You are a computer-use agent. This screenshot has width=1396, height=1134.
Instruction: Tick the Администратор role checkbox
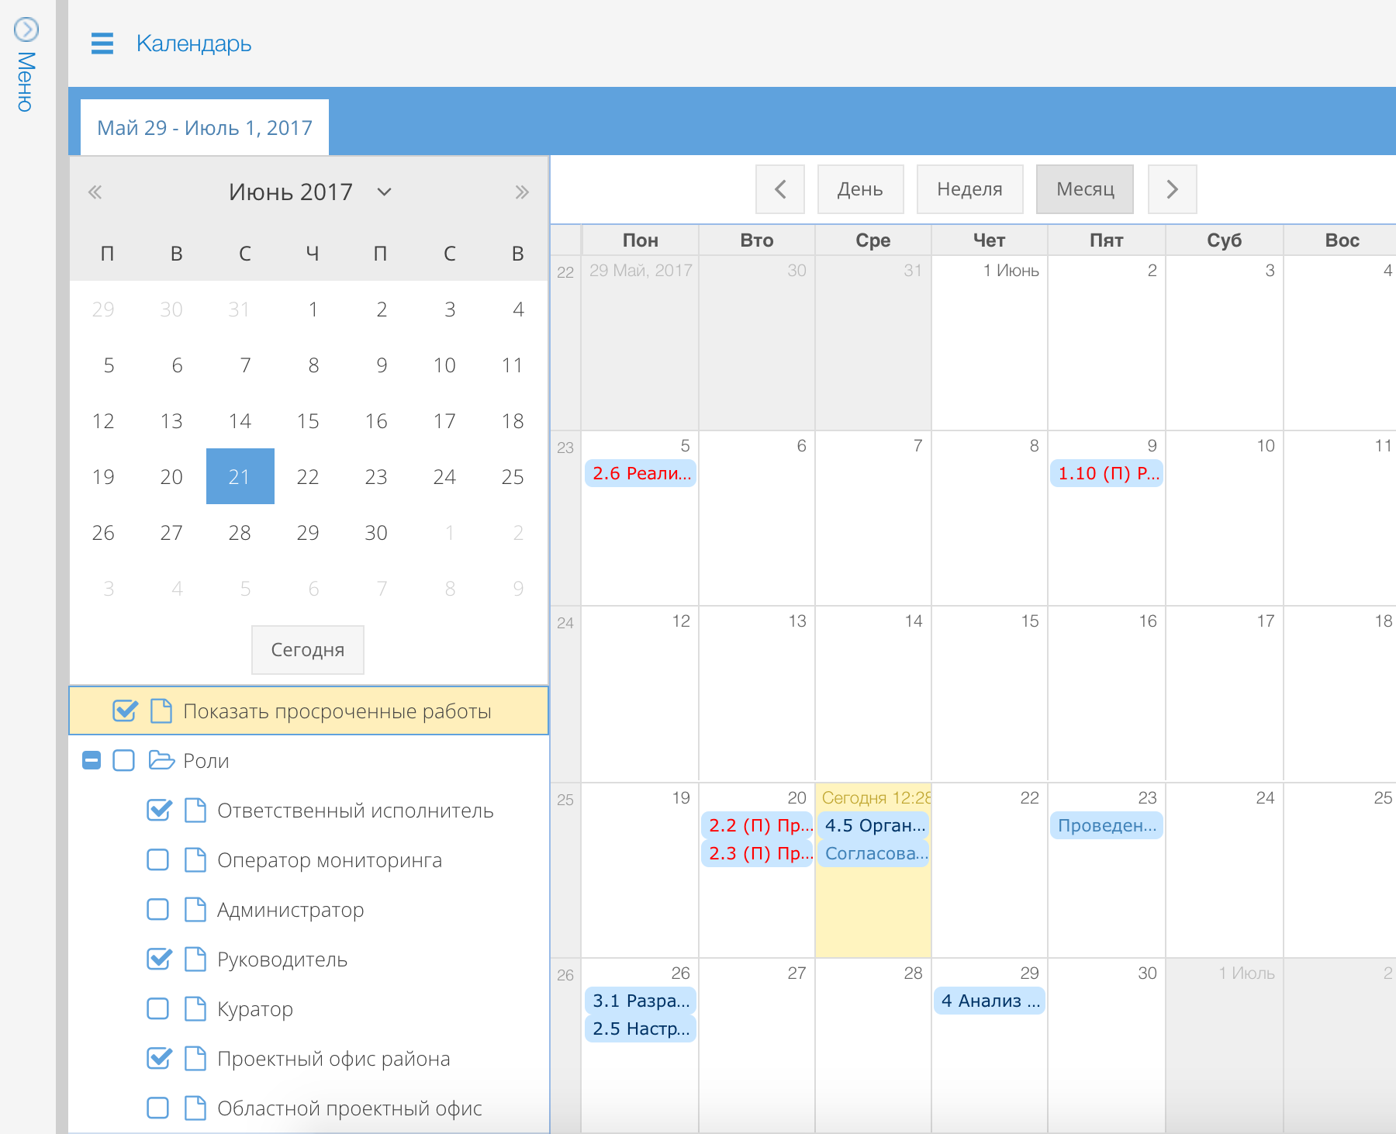tap(158, 910)
